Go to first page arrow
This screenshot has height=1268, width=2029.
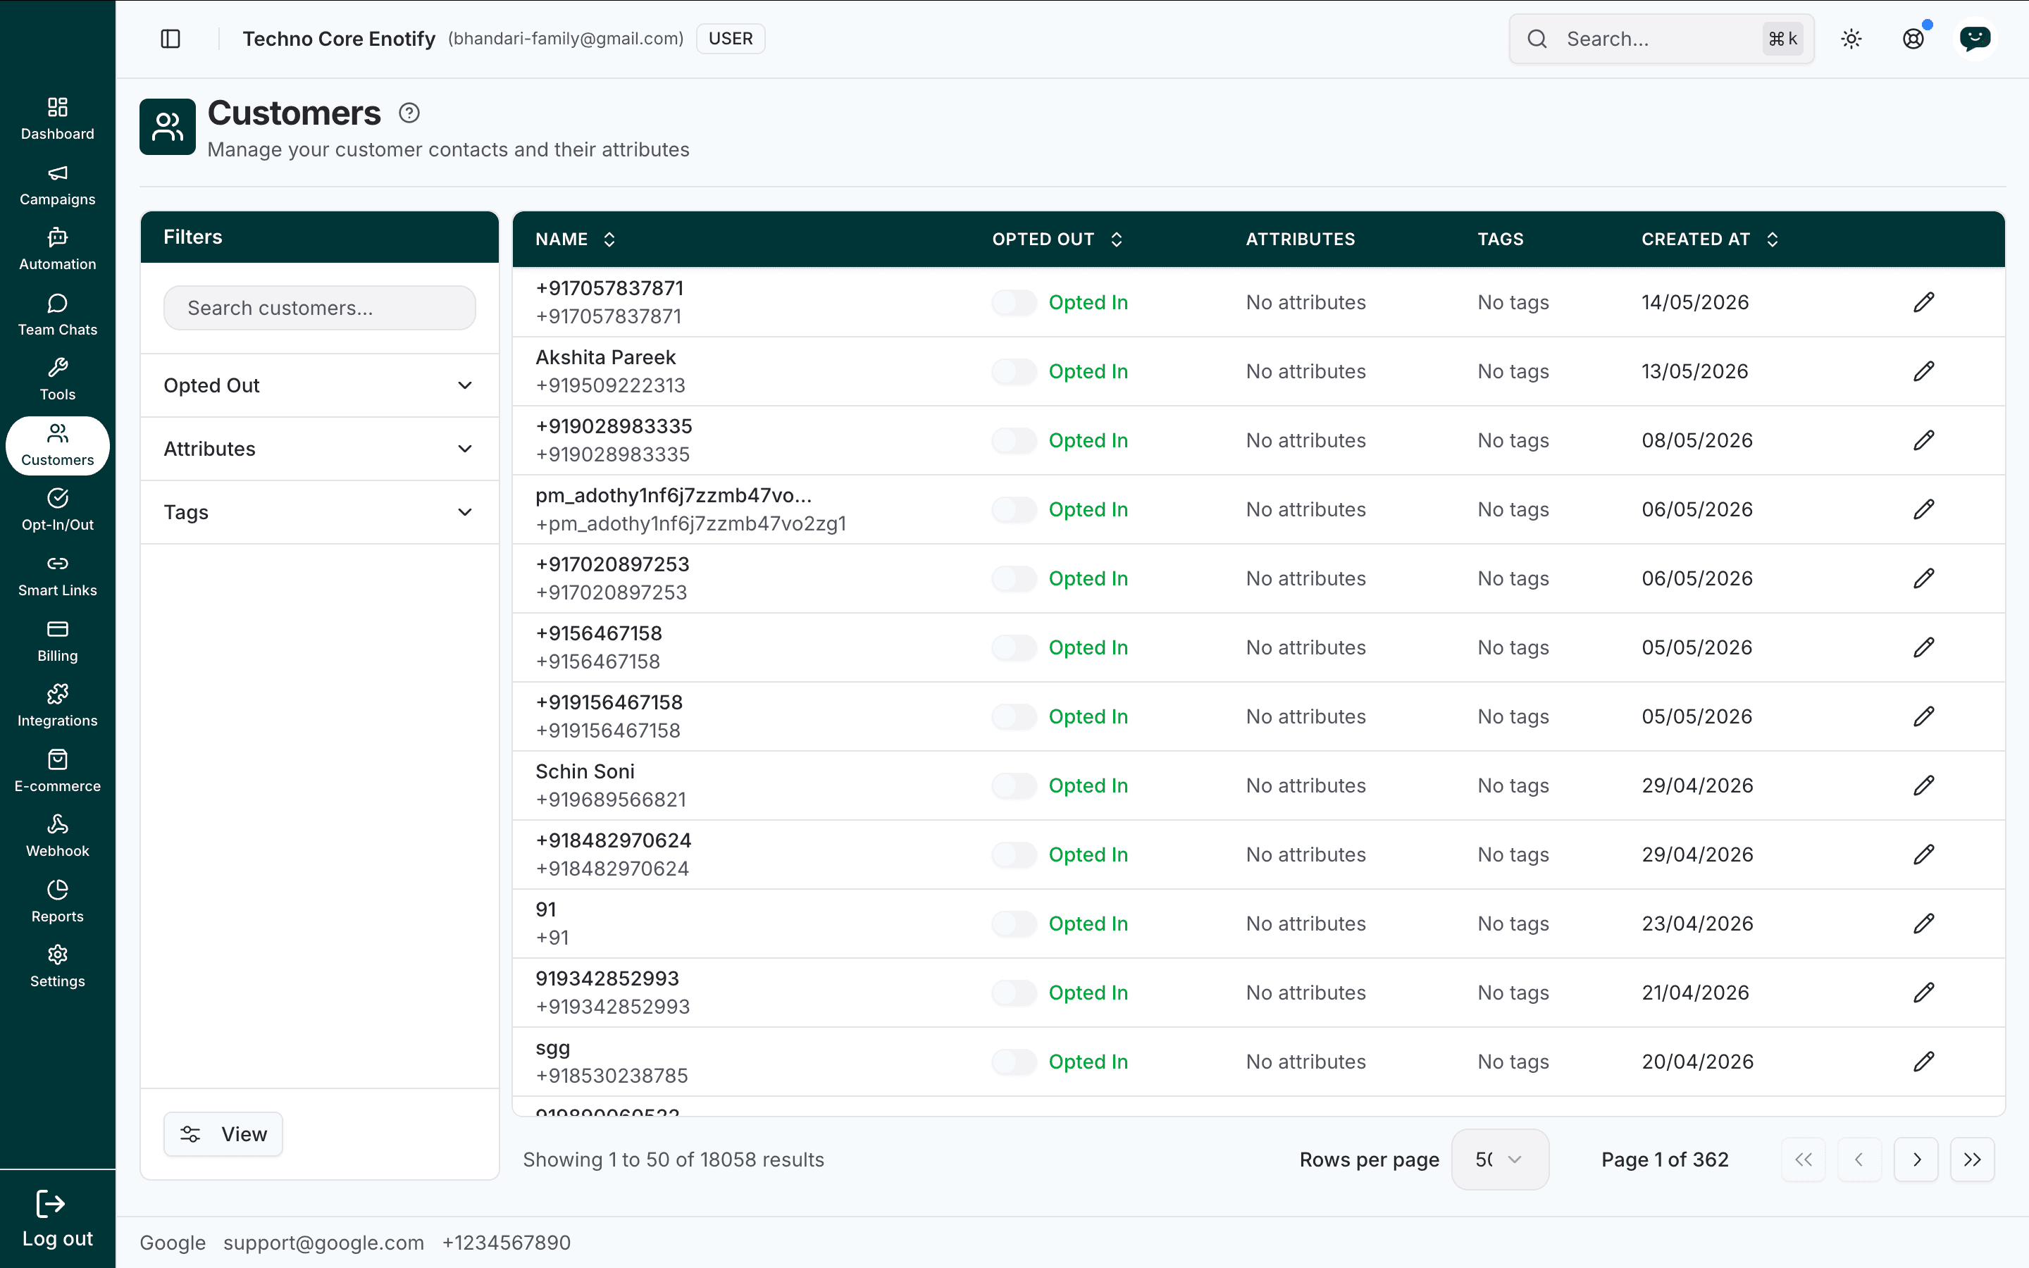pyautogui.click(x=1804, y=1159)
